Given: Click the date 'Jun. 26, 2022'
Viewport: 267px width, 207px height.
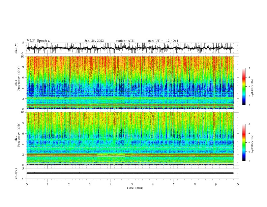Looking at the screenshot, I should tap(94, 41).
